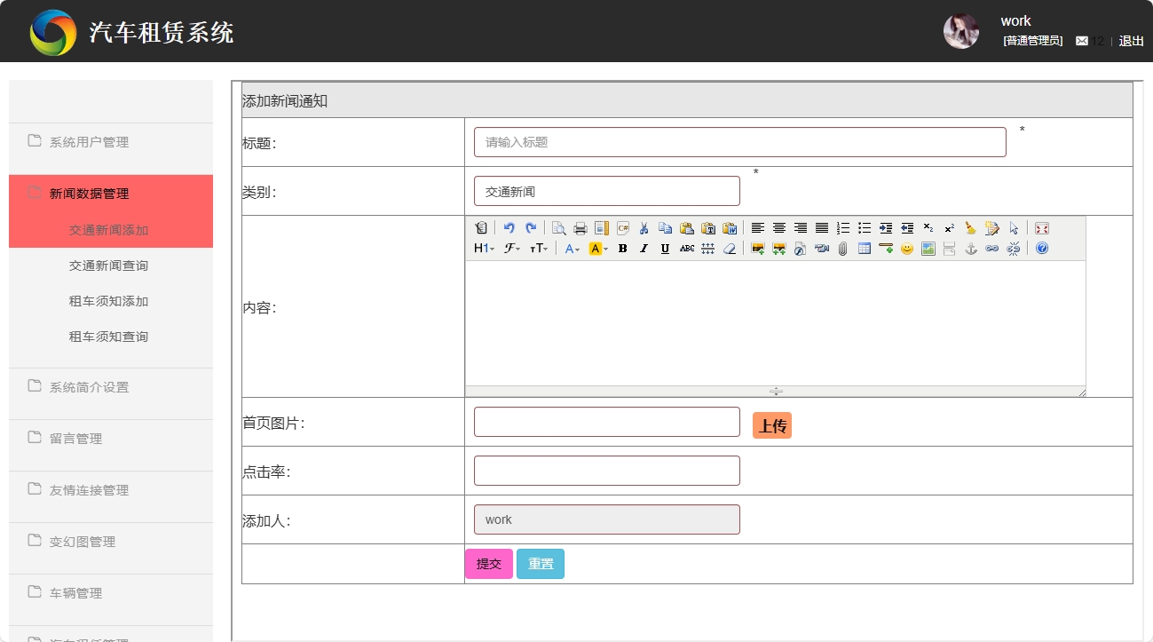Insert a smiley face into the content
1153x642 pixels.
tap(906, 249)
